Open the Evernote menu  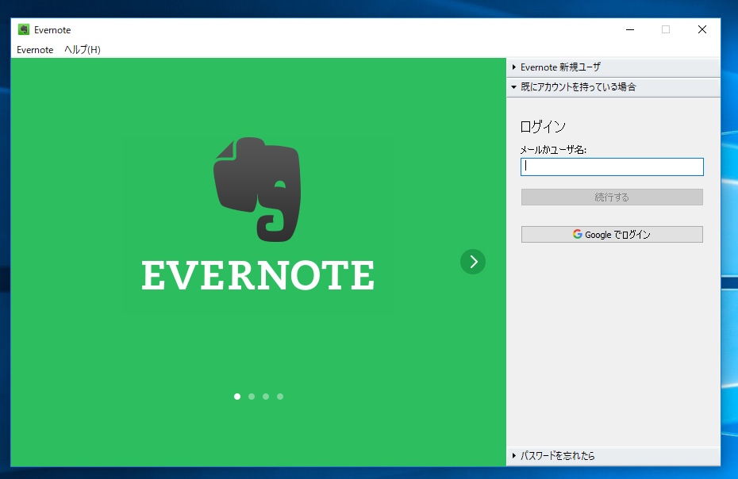35,50
